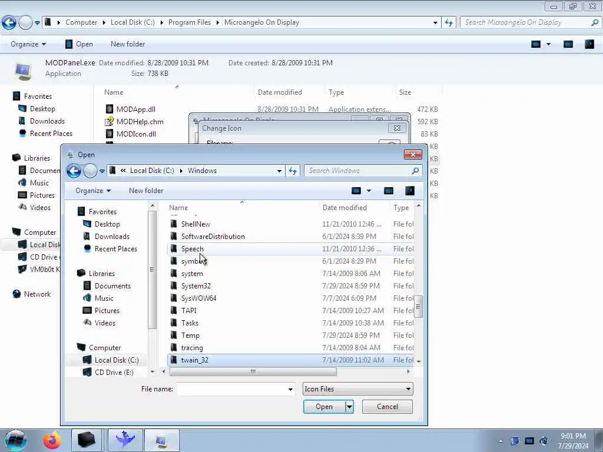603x452 pixels.
Task: Click forward arrow in the Open dialog
Action: [90, 171]
